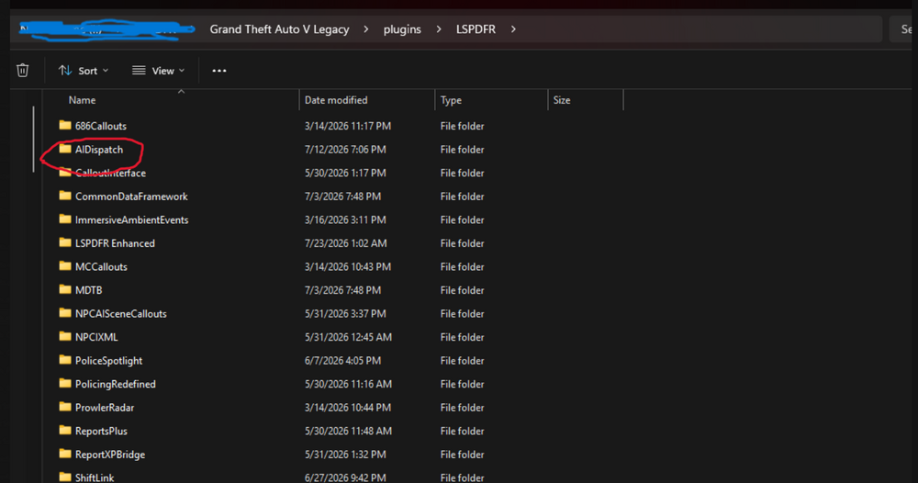Screen dimensions: 918x483
Task: Click the NPCAISceneCallouts folder name
Action: (x=121, y=313)
